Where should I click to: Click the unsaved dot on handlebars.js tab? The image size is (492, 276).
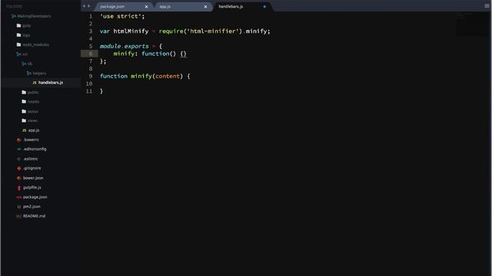click(264, 7)
